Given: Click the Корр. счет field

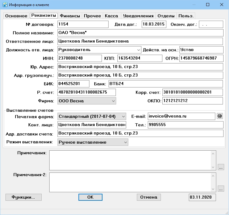Looking at the screenshot, I should click(x=193, y=92).
